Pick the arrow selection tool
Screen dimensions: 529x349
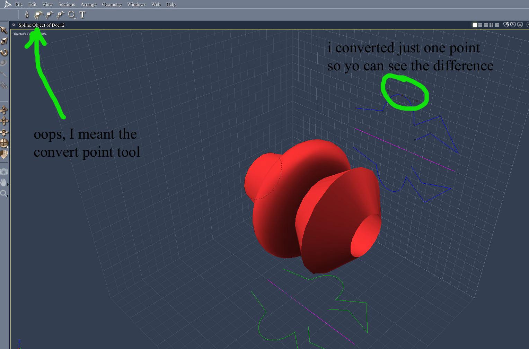coord(4,30)
